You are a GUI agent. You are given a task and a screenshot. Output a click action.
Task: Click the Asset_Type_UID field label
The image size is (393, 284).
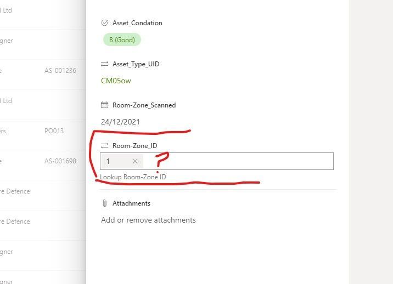[136, 64]
